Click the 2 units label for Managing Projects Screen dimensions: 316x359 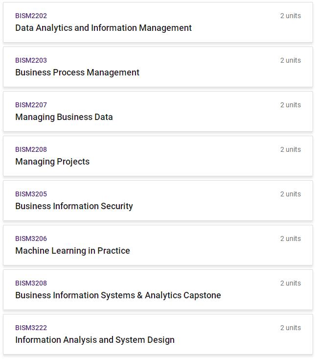[x=291, y=149]
